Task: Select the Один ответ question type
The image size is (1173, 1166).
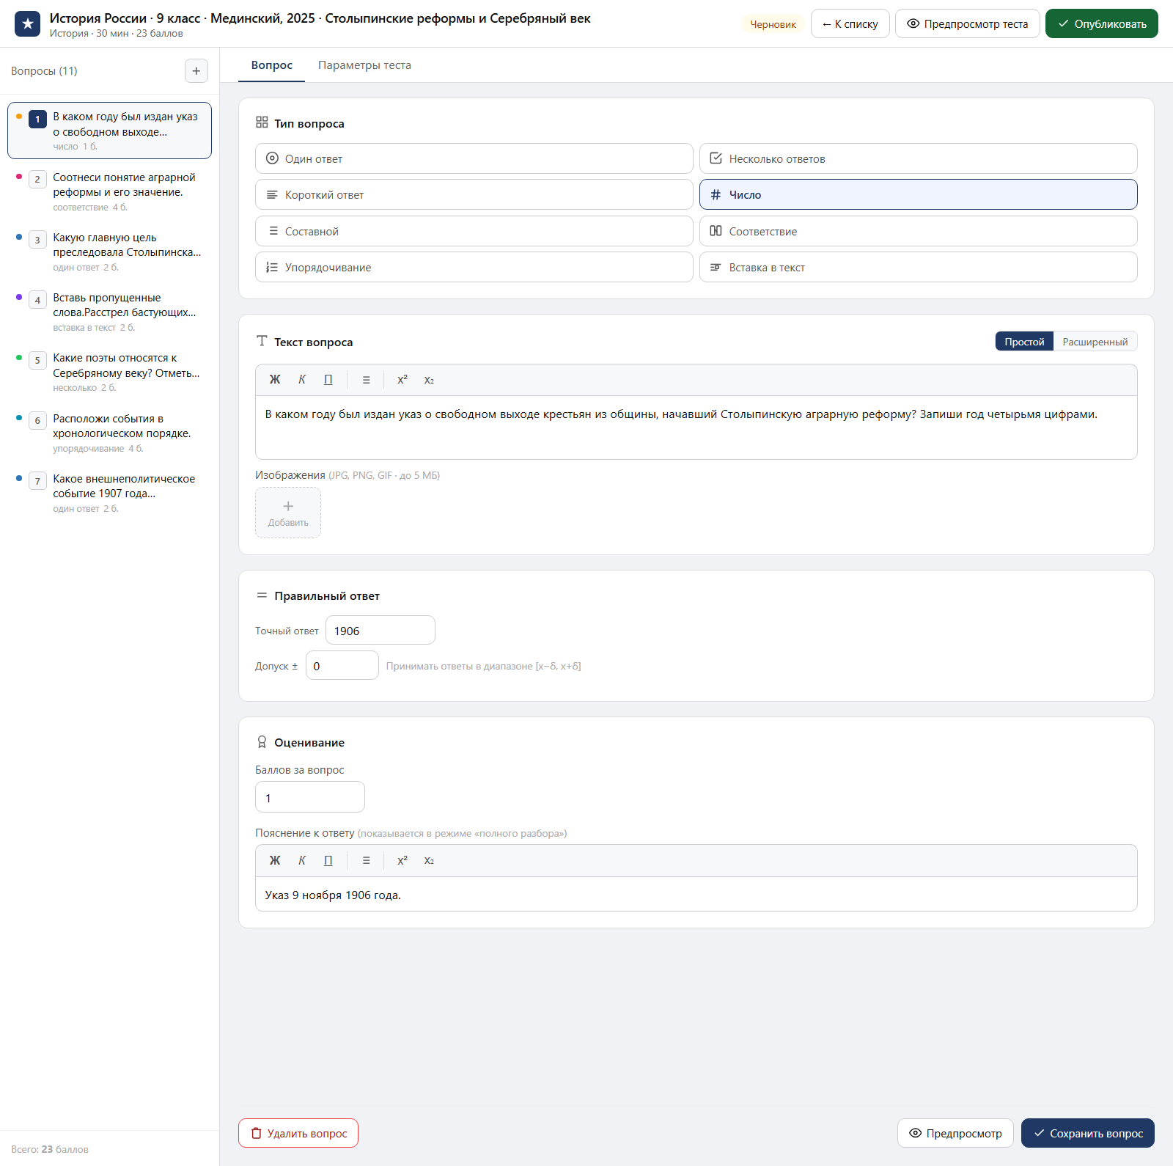Action: pos(474,158)
